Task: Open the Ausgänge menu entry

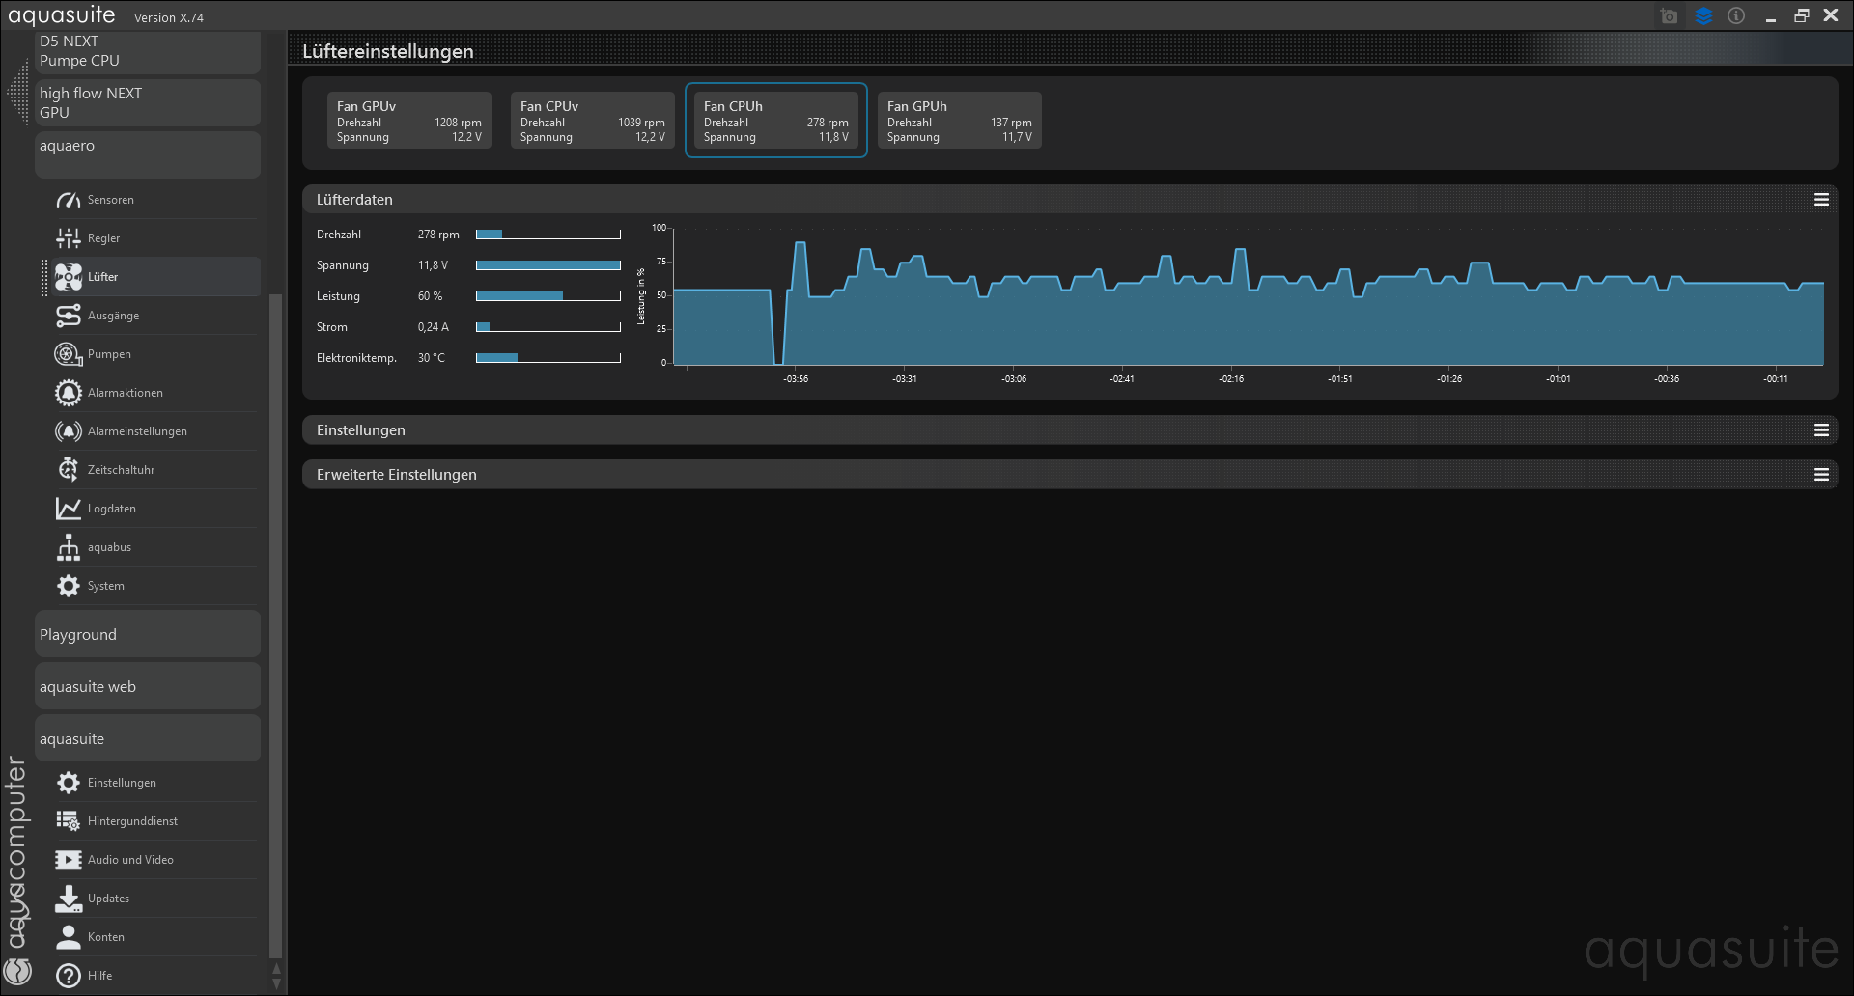Action: point(113,316)
